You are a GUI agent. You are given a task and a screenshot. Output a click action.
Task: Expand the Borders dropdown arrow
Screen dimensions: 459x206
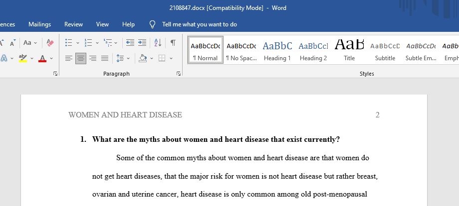171,58
